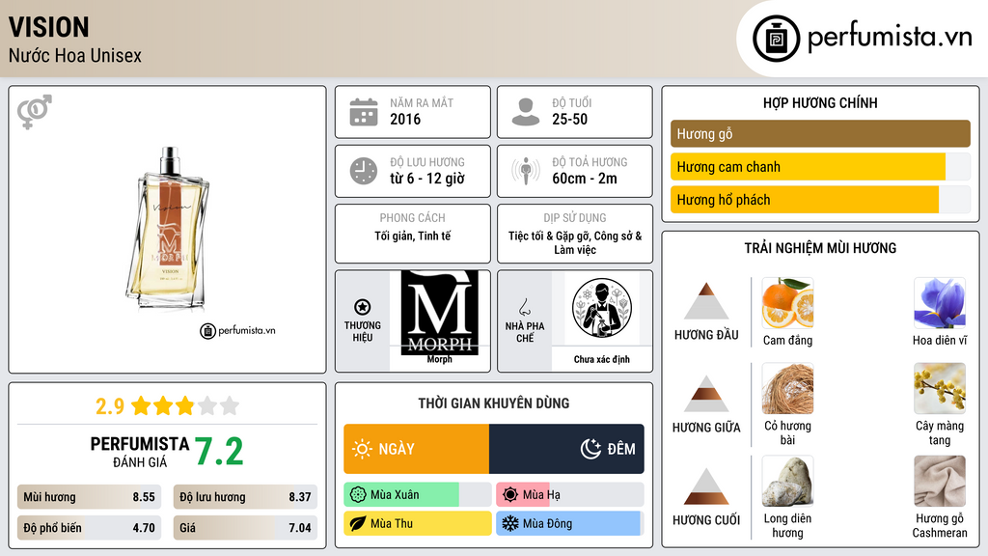Click the Ngày daytime bar

[x=417, y=449]
